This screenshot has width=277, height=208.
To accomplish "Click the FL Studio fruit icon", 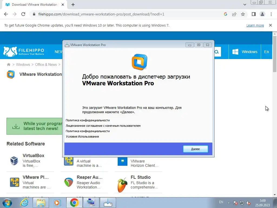I will (123, 185).
